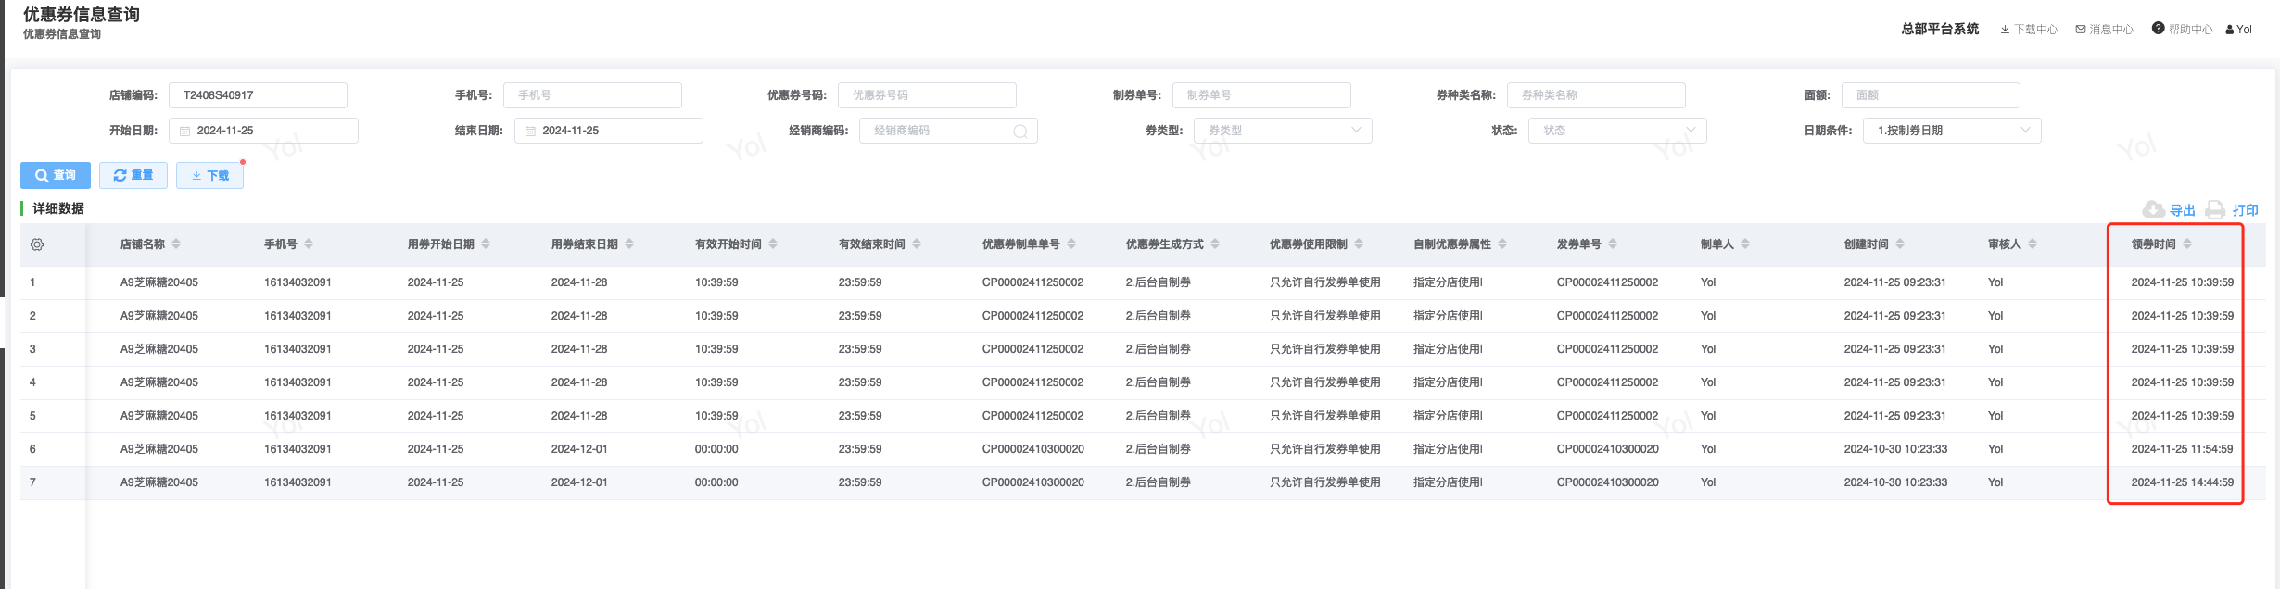The image size is (2280, 589).
Task: Click the 导出 export link
Action: tap(2183, 210)
